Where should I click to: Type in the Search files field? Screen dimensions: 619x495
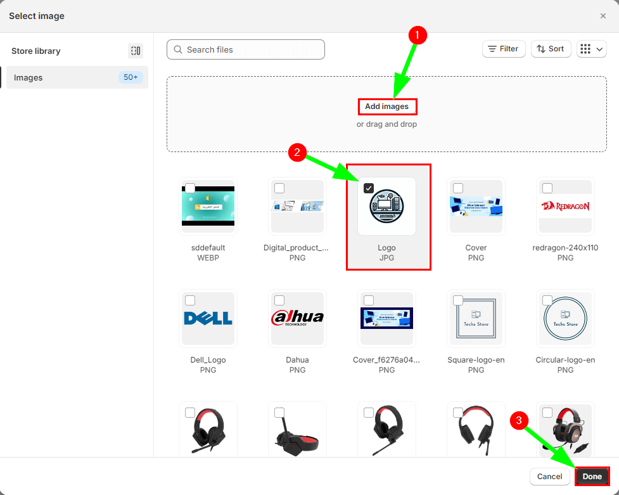[252, 49]
